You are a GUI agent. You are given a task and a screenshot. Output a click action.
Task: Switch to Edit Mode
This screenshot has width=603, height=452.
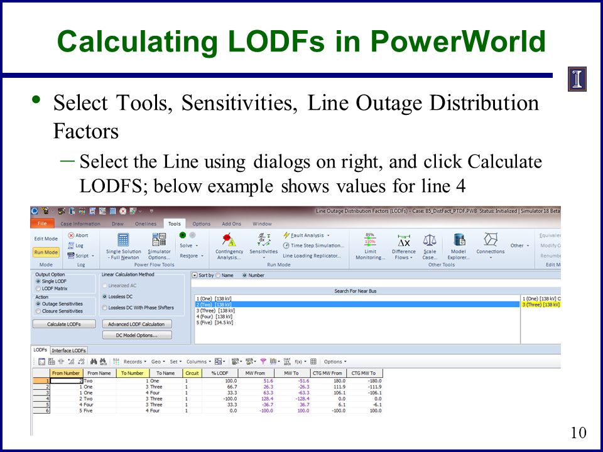(46, 239)
